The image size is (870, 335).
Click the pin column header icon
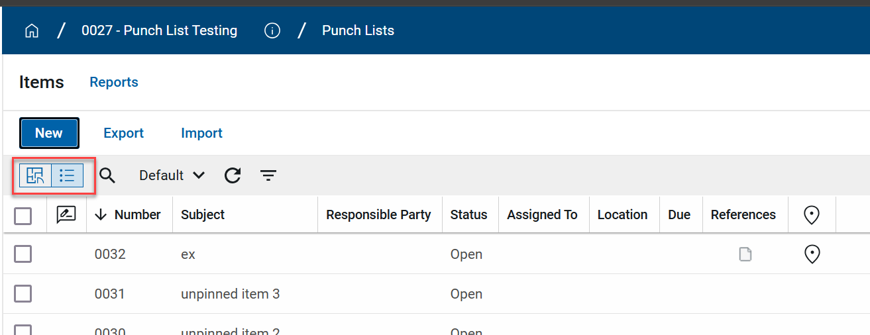tap(812, 215)
